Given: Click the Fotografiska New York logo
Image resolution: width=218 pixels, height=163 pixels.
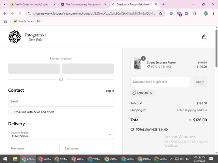Looking at the screenshot, I should click(x=27, y=37).
